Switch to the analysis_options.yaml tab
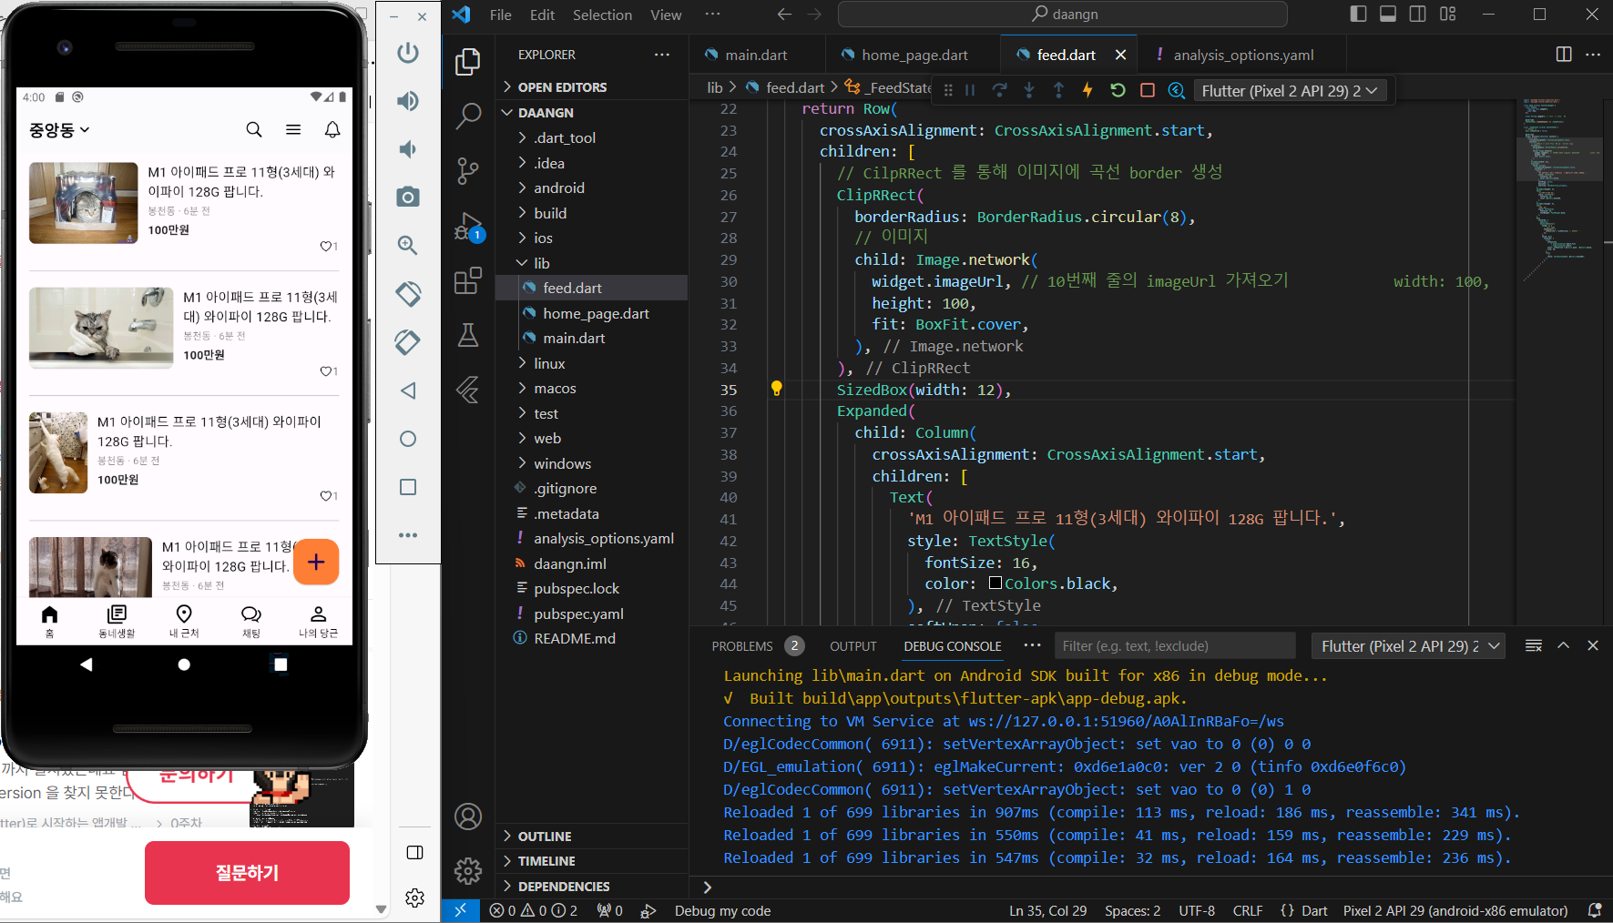This screenshot has height=923, width=1613. 1243,55
